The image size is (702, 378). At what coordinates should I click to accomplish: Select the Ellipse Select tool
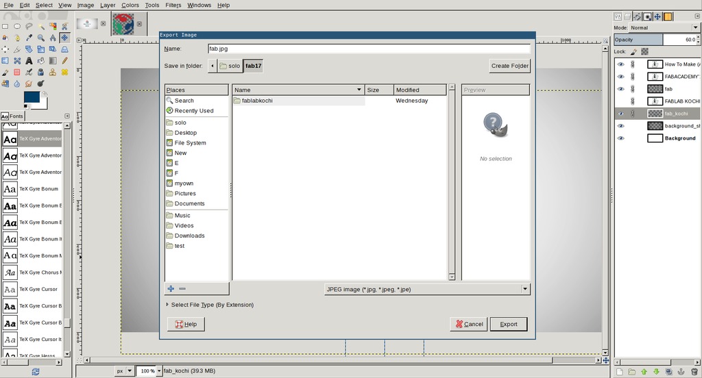pos(17,27)
